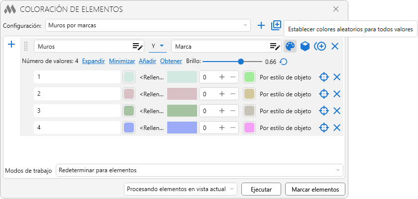This screenshot has height=199, width=418.
Task: Click the circled plus icon beside cube
Action: click(320, 46)
